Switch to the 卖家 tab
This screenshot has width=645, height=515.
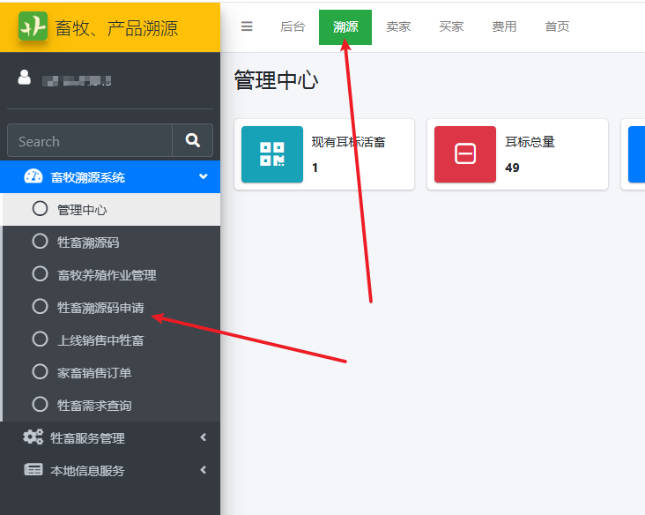[x=398, y=27]
